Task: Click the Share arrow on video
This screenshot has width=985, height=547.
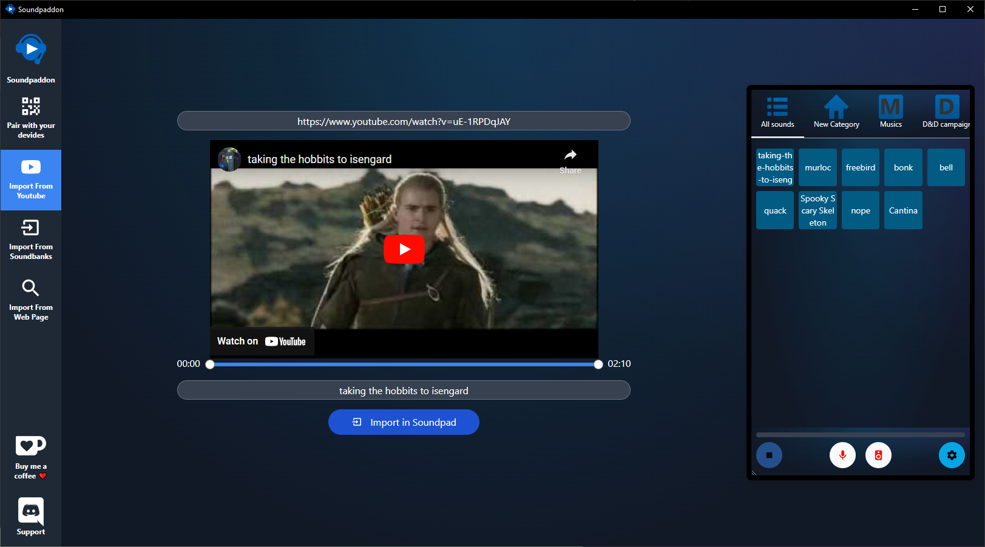Action: pos(570,161)
